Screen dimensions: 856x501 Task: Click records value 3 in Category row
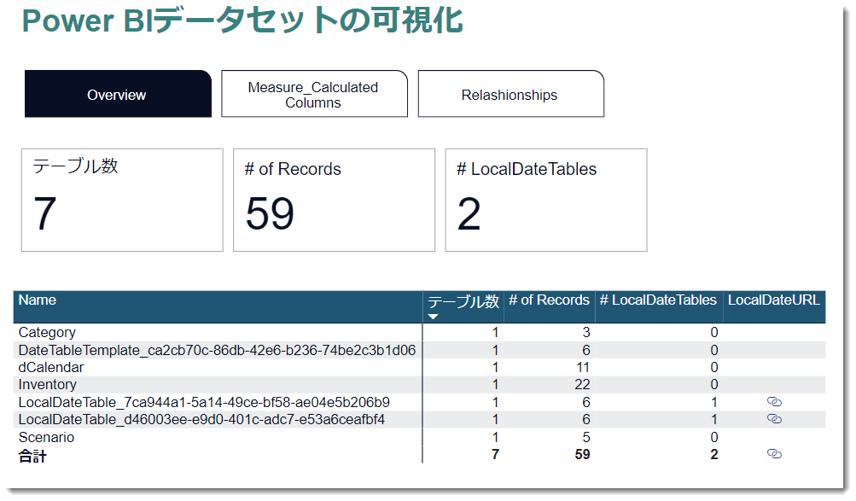pyautogui.click(x=586, y=332)
